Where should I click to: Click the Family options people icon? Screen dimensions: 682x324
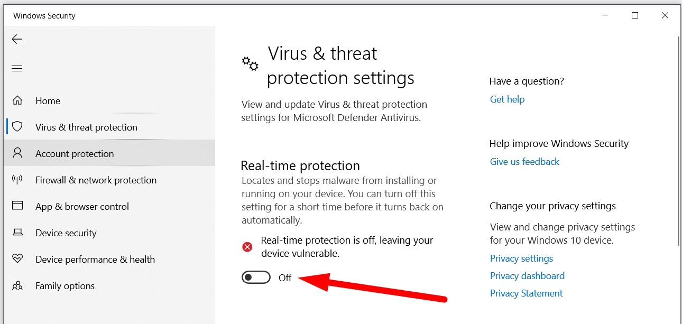coord(17,285)
